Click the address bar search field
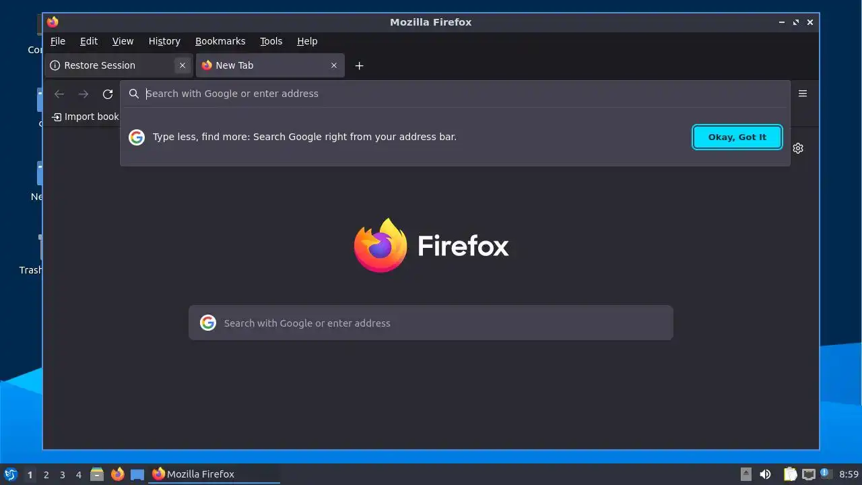 (455, 94)
